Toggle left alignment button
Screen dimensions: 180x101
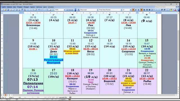(x=141, y=10)
